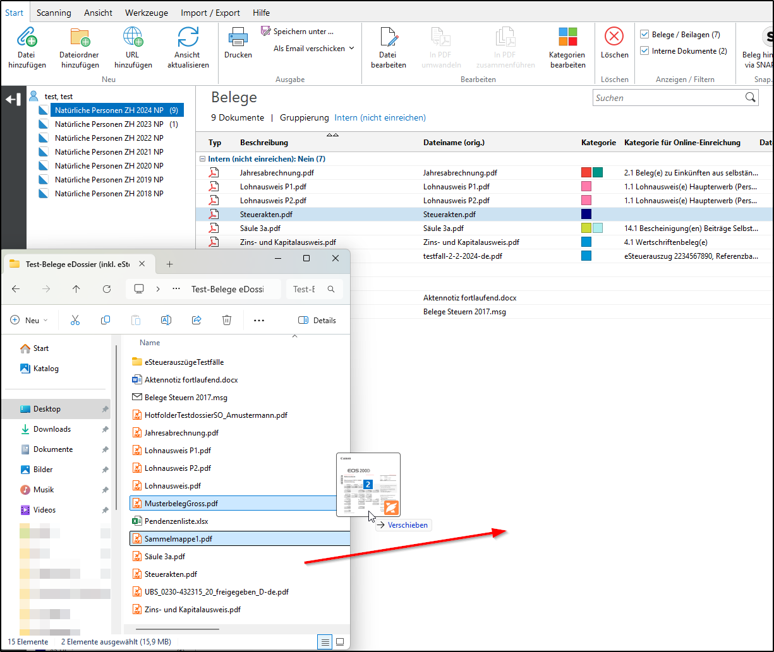Refresh view with Ansicht aktualisieren icon
Screen dimensions: 774x652
188,37
